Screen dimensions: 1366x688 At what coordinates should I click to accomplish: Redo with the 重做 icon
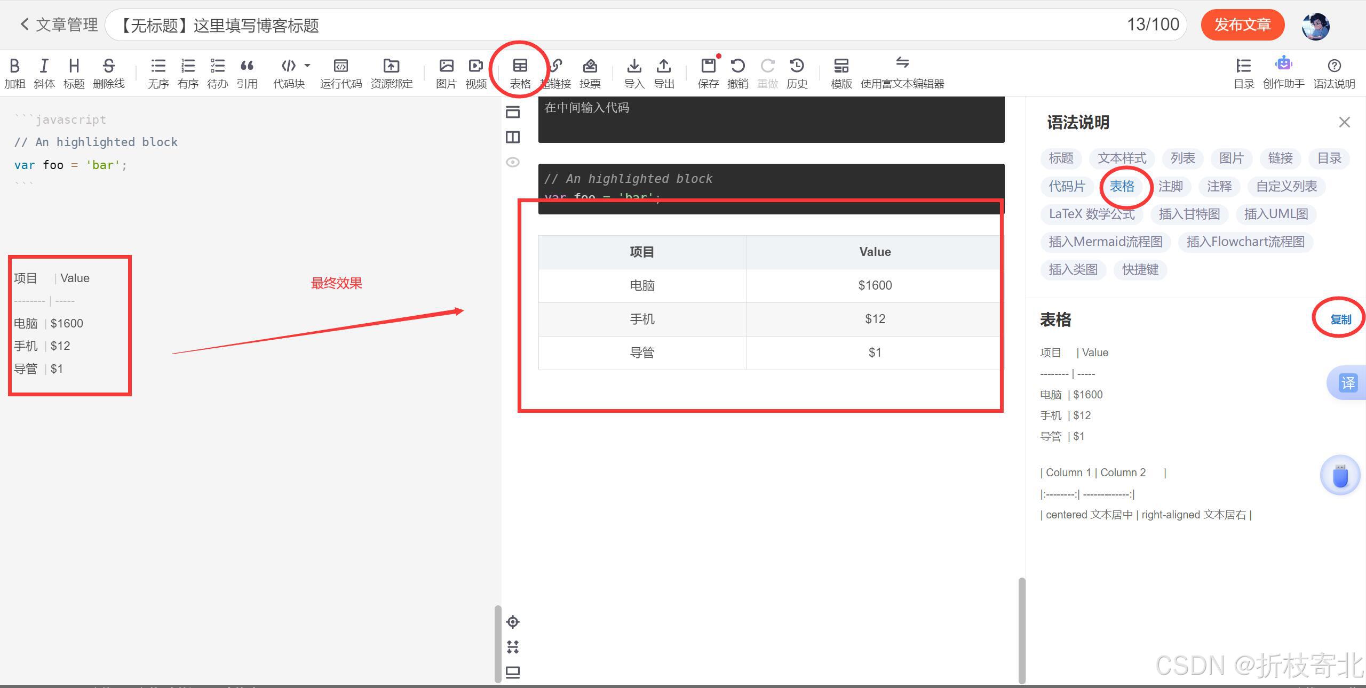pyautogui.click(x=767, y=73)
